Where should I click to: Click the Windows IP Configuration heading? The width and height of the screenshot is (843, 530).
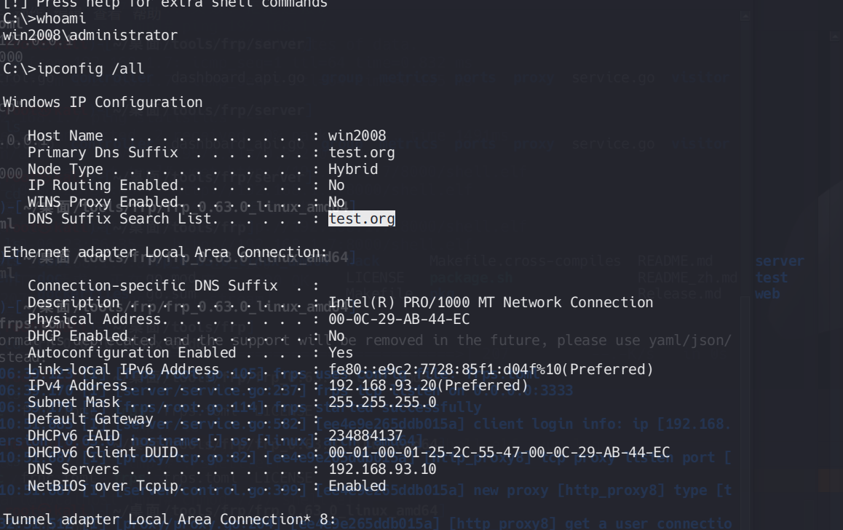(103, 102)
